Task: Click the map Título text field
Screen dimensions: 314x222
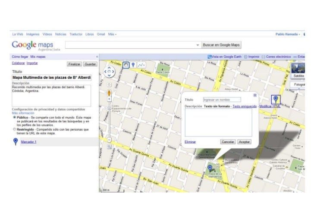Action: tap(52, 78)
